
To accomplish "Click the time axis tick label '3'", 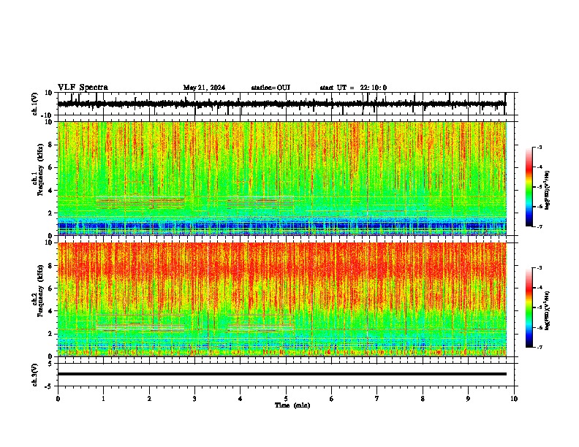I will tap(195, 399).
